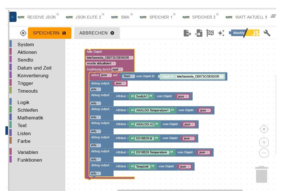285x191 pixels.
Task: Open the info dropdown below Switch1 row
Action: click(95, 103)
